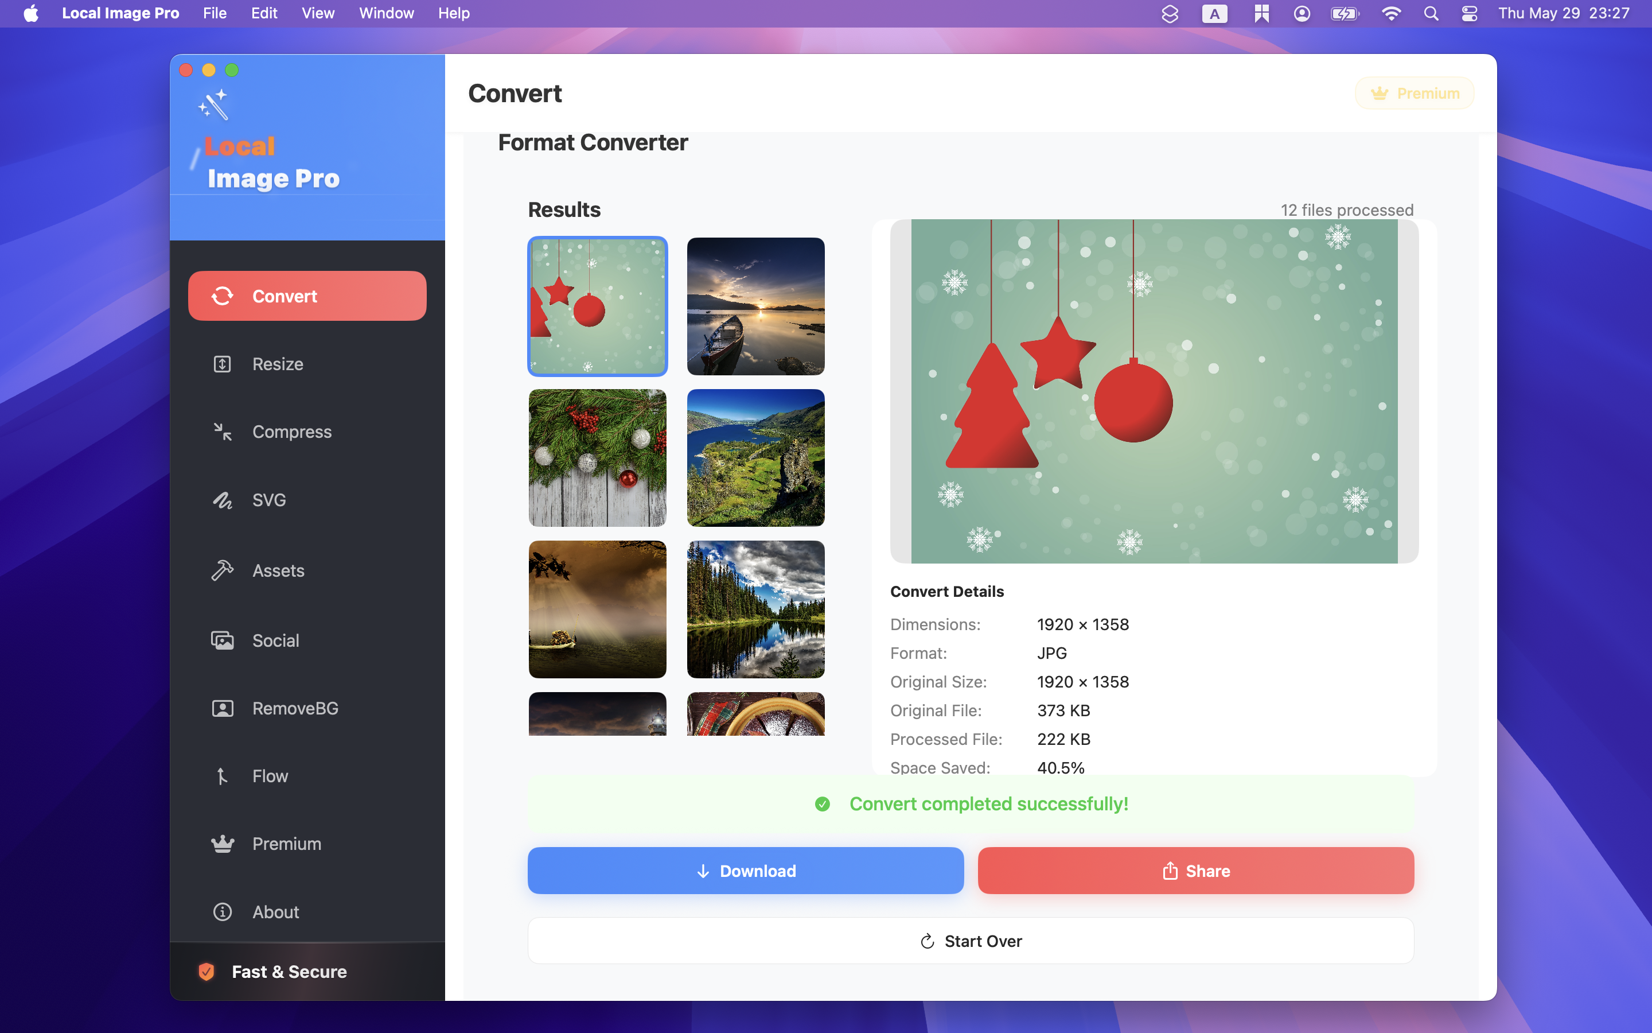Click the layers stack menu bar icon
This screenshot has height=1033, width=1652.
point(1170,13)
